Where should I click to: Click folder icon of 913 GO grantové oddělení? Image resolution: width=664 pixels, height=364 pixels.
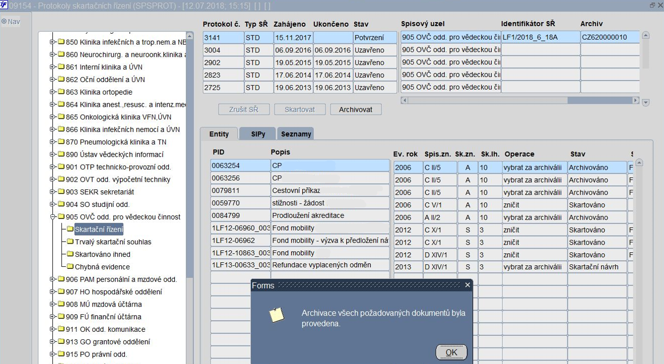pyautogui.click(x=60, y=342)
